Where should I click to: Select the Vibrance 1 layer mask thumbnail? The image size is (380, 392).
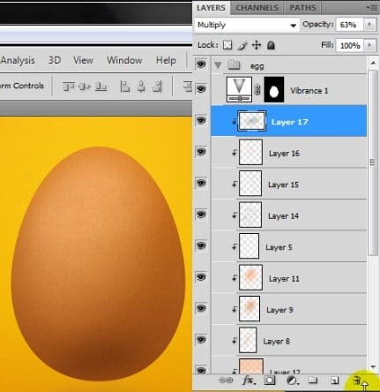pos(274,89)
